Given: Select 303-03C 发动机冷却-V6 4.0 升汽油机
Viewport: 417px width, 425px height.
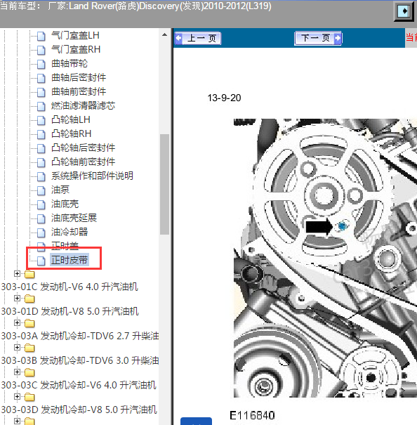Looking at the screenshot, I should point(79,385).
